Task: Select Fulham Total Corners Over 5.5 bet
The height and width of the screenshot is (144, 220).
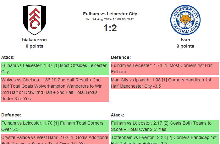Action: (x=55, y=126)
